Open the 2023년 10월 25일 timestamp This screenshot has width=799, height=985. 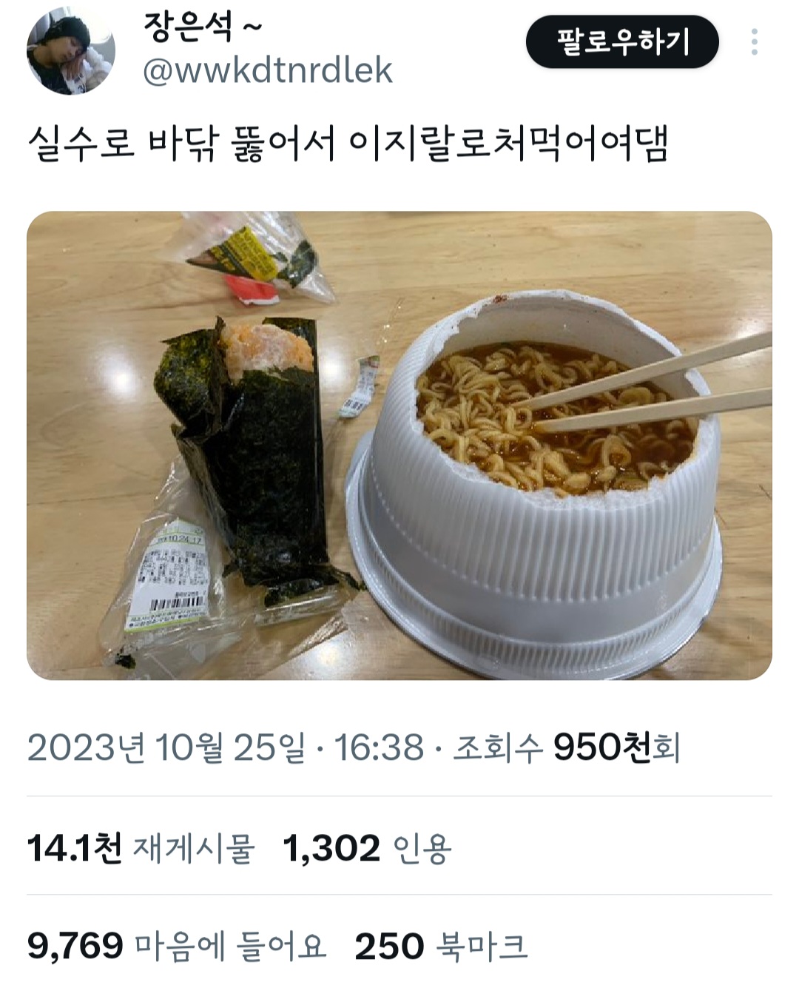tap(166, 747)
